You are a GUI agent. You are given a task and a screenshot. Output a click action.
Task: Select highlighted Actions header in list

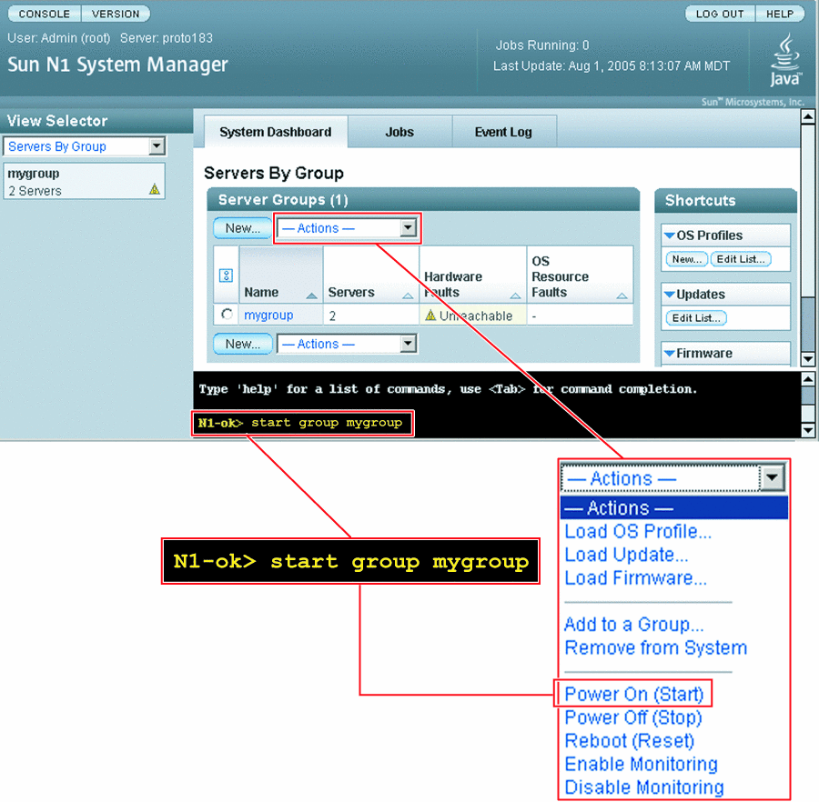673,507
